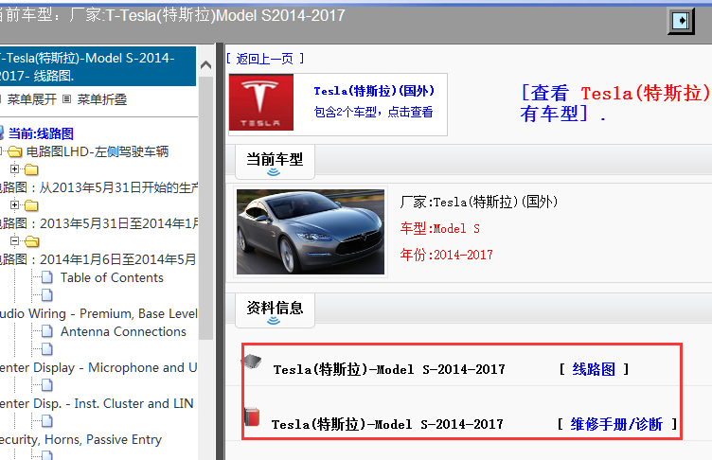
Task: Select 2013年5月31日至2014年1月 tree node
Action: tap(98, 223)
